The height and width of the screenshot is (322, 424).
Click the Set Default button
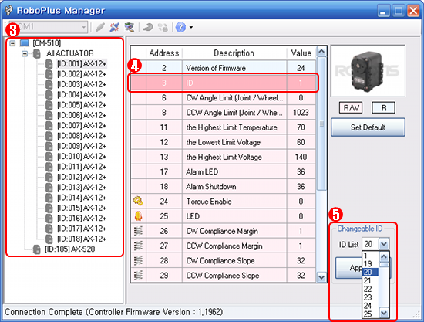tap(368, 127)
